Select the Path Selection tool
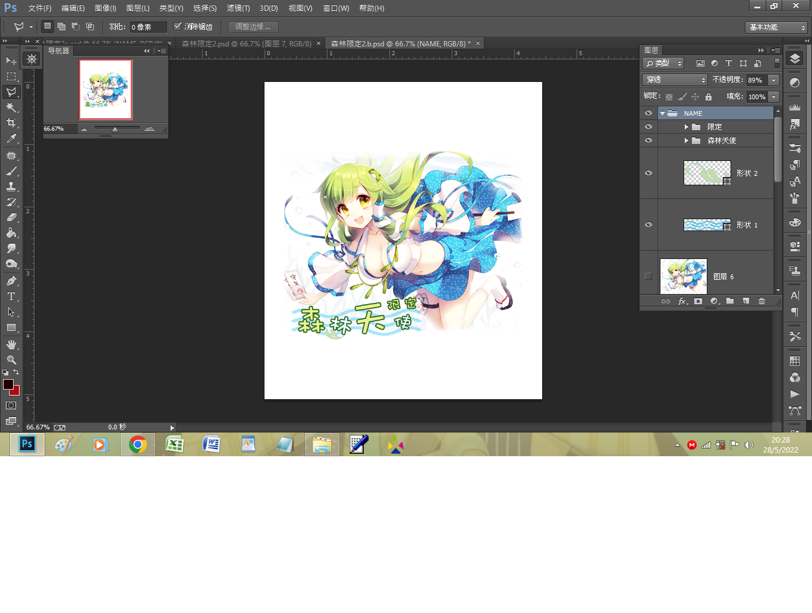 coord(11,312)
